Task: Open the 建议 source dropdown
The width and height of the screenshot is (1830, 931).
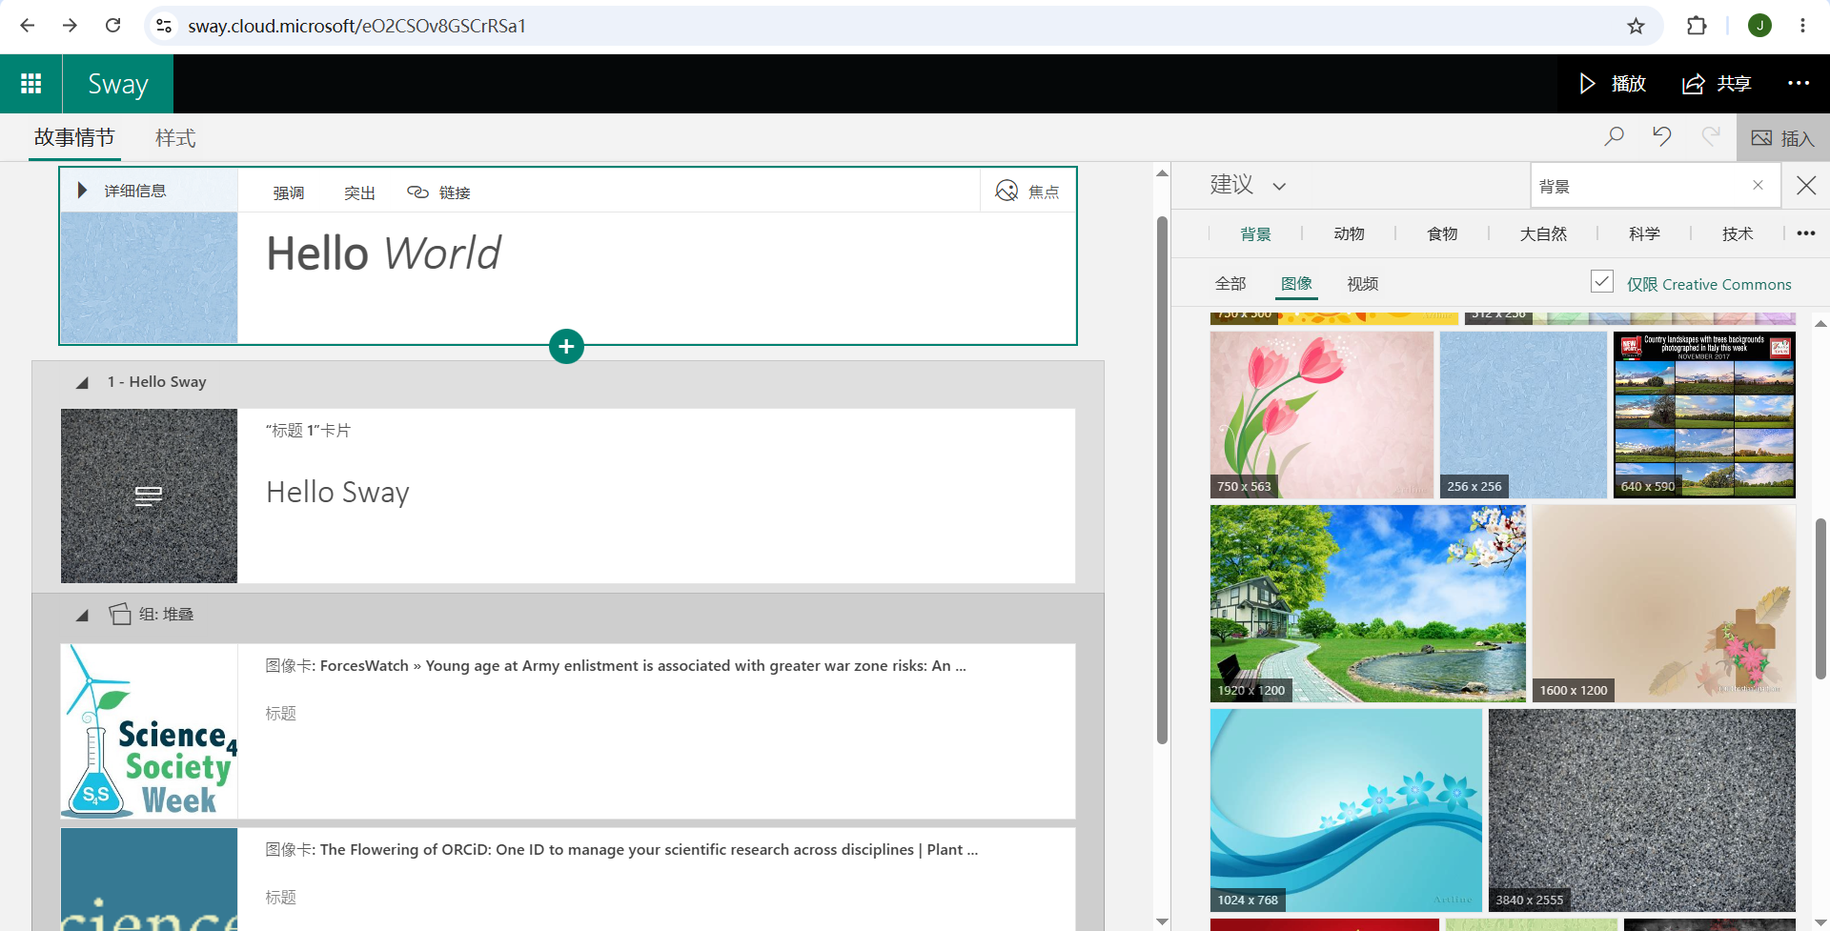Action: tap(1248, 185)
